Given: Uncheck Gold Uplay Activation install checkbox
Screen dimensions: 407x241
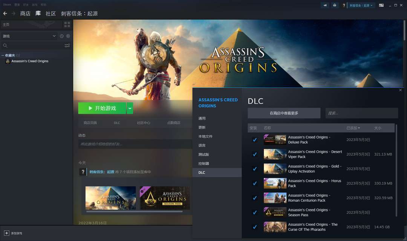Looking at the screenshot, I should (x=255, y=169).
